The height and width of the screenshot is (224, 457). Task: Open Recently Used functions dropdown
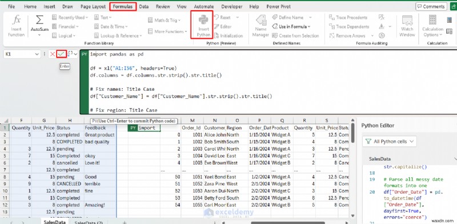(70, 18)
